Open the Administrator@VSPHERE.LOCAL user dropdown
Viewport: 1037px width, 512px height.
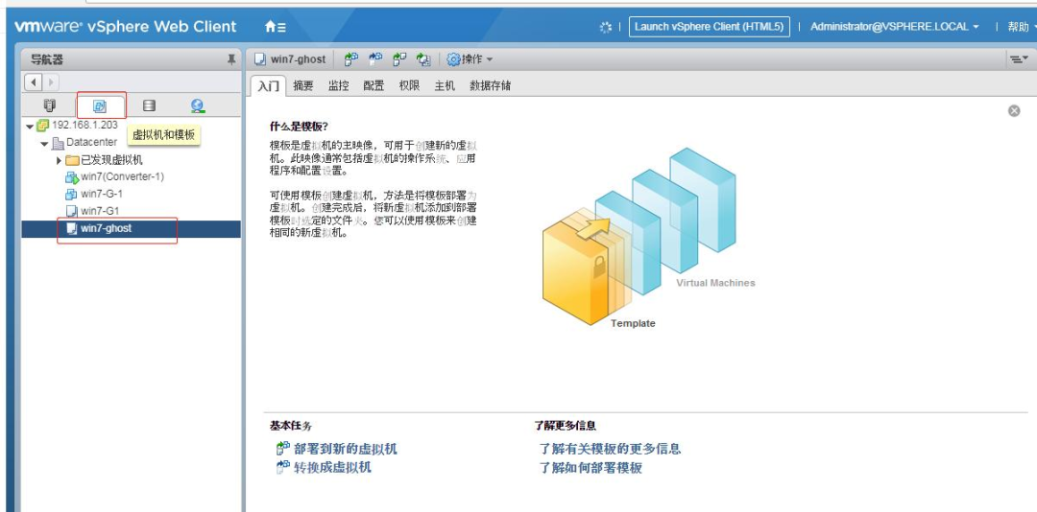tap(894, 27)
